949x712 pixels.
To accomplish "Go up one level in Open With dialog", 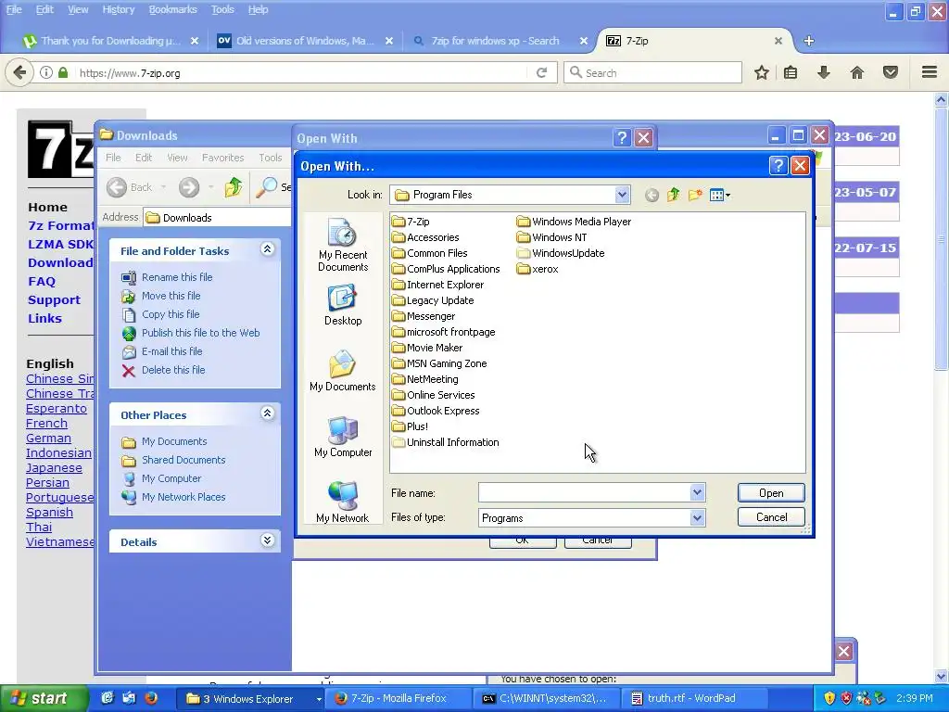I will [x=673, y=195].
